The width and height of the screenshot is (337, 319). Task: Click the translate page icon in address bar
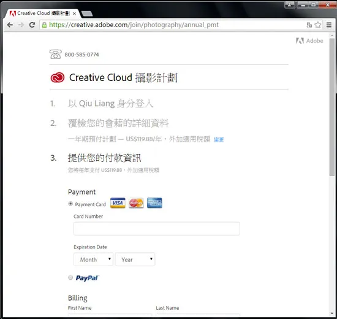coord(309,25)
